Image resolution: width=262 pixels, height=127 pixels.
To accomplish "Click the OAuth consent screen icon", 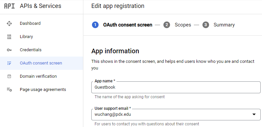I will [x=9, y=63].
